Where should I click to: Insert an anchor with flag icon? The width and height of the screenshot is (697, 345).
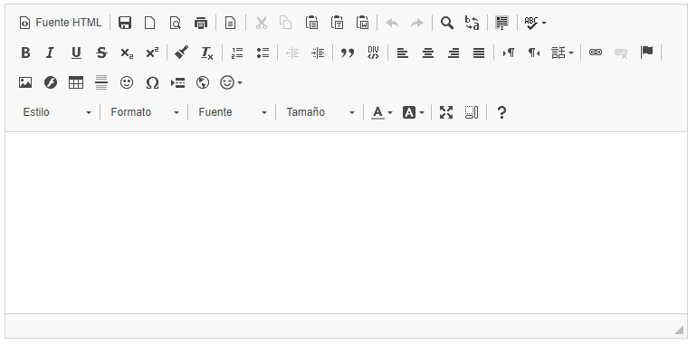[x=647, y=53]
